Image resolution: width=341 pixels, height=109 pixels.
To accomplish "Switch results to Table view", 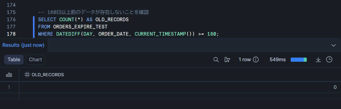I will [14, 60].
